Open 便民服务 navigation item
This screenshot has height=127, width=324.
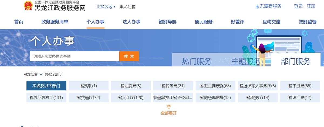(204, 22)
